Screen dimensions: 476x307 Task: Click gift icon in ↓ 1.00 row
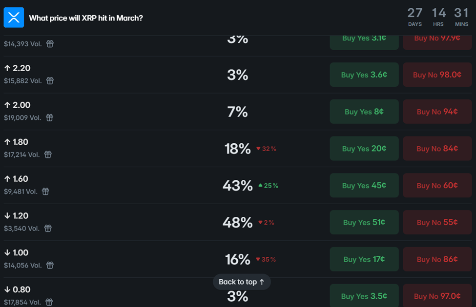click(x=49, y=265)
